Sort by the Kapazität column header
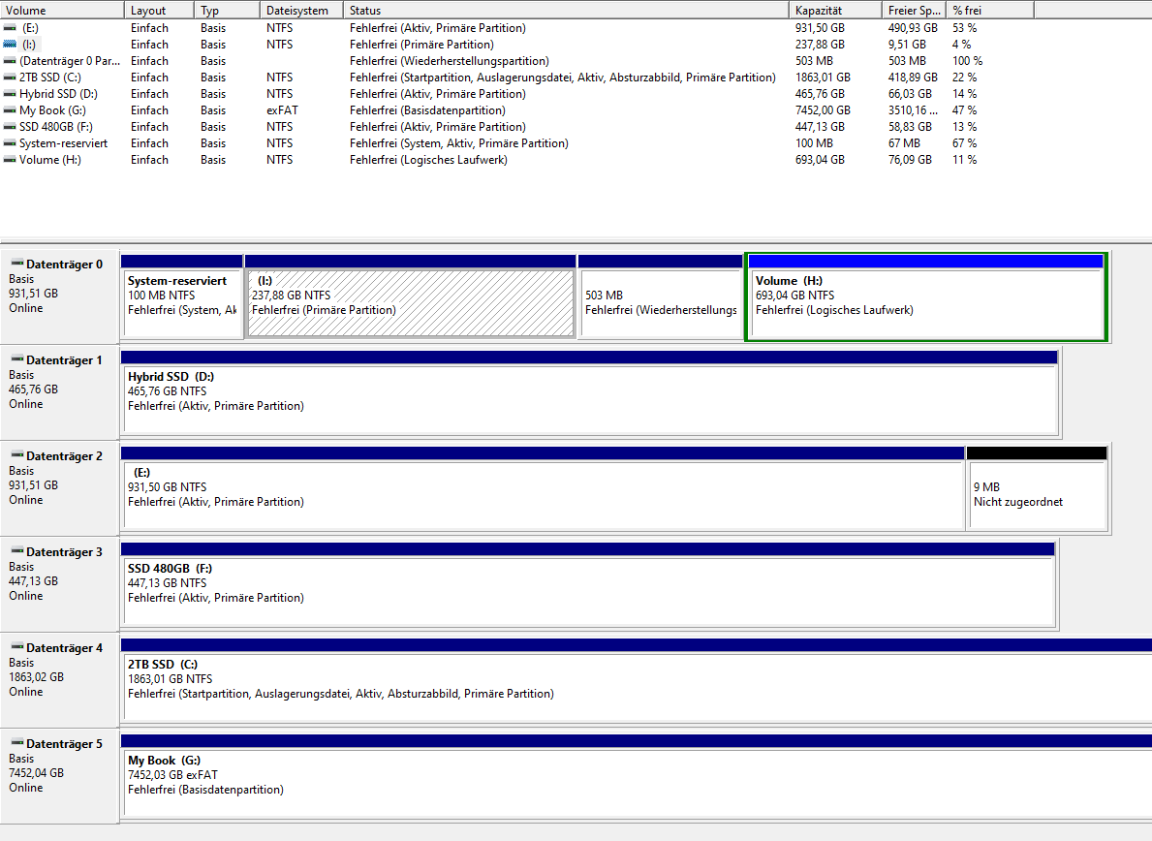 coord(835,11)
